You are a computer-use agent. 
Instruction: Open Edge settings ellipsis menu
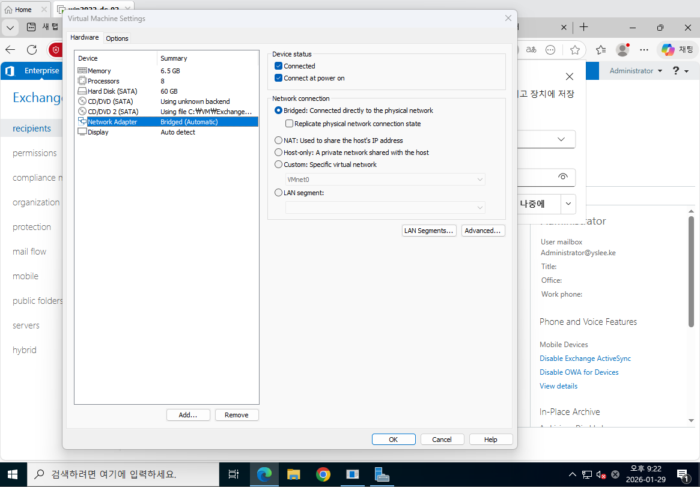click(644, 49)
